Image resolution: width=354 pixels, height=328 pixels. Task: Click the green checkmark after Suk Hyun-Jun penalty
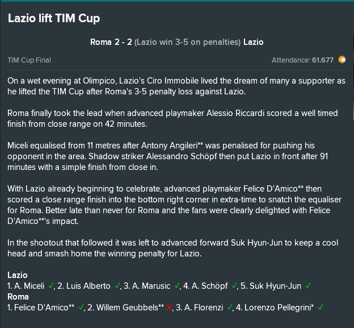click(x=308, y=286)
